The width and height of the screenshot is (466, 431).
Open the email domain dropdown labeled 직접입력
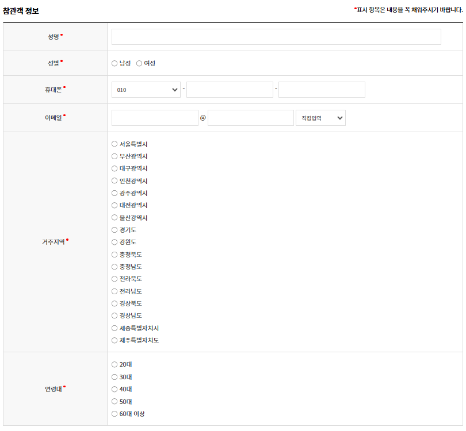click(x=320, y=117)
